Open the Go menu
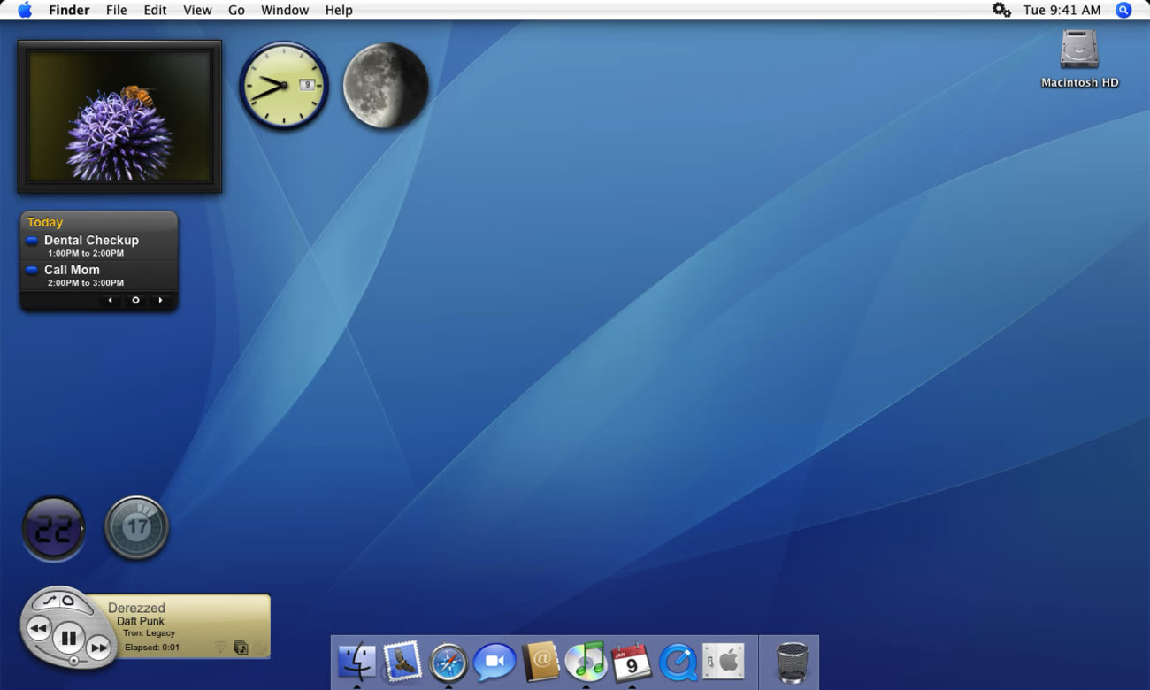Viewport: 1150px width, 690px height. 236,11
